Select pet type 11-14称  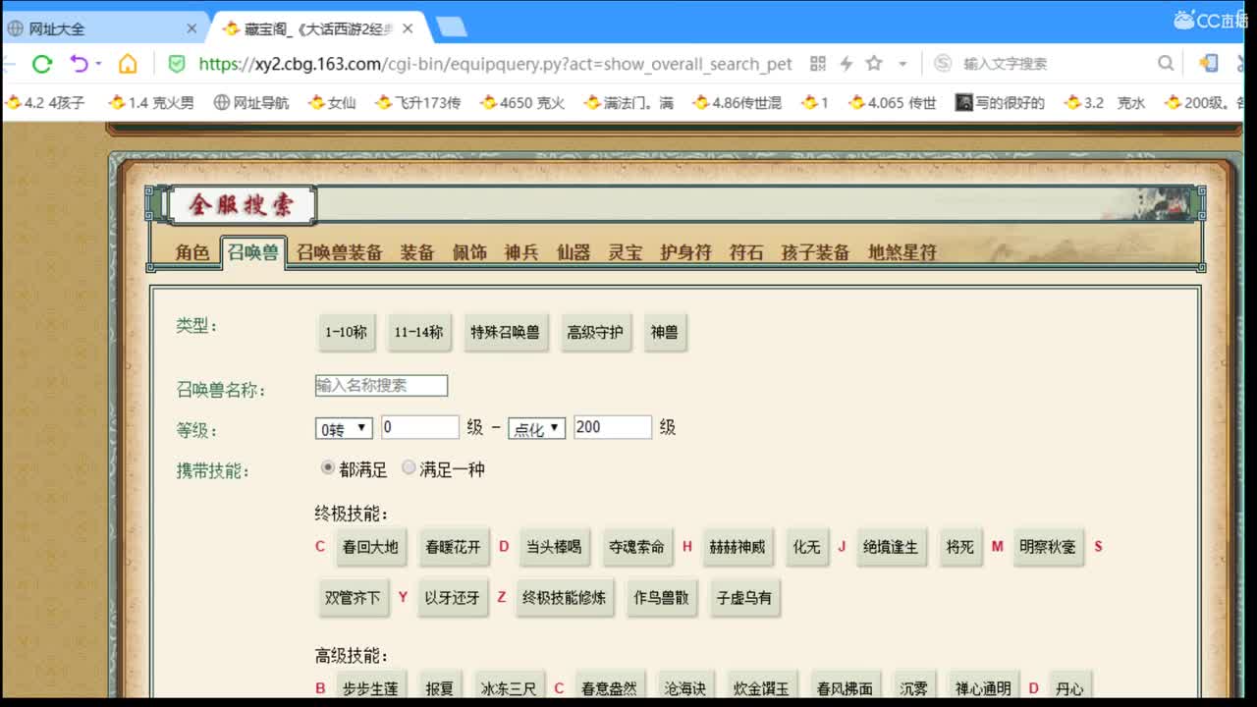[x=418, y=332]
